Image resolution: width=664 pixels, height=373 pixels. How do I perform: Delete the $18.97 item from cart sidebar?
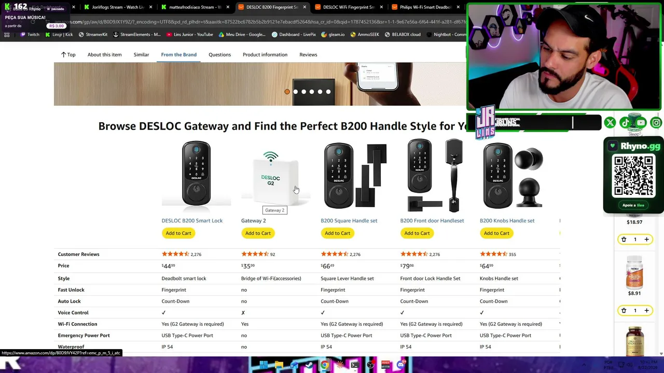[624, 239]
